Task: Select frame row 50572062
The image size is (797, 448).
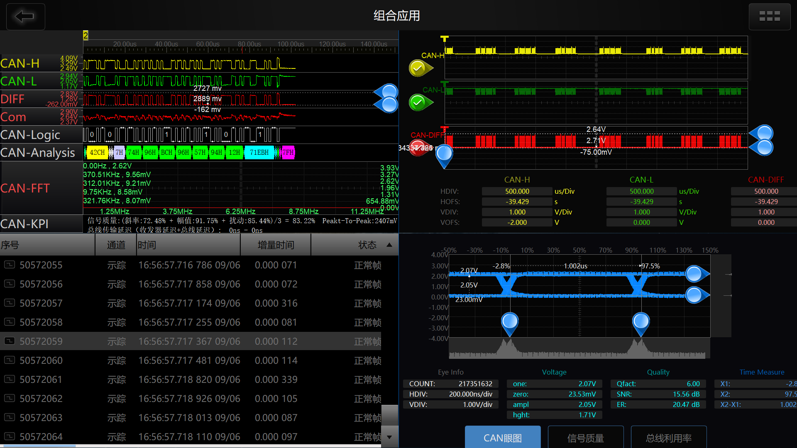Action: pos(191,399)
